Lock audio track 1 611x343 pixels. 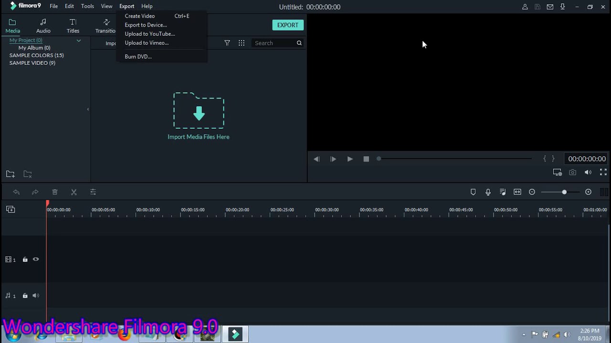pos(25,296)
